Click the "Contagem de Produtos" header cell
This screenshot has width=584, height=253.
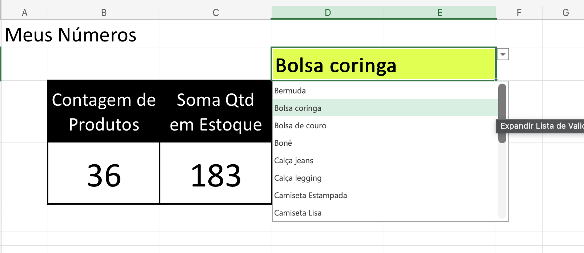[103, 112]
